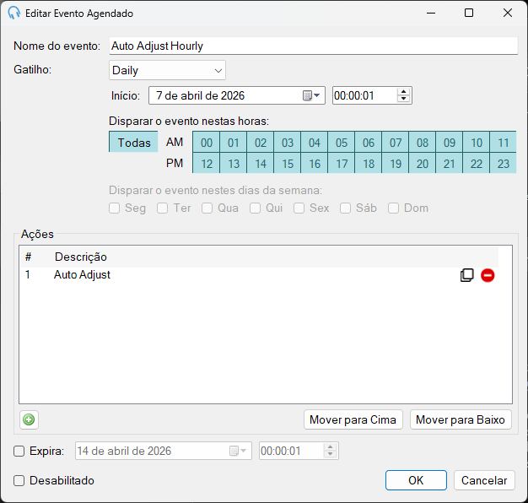Toggle hour 15
The height and width of the screenshot is (503, 528).
point(288,163)
